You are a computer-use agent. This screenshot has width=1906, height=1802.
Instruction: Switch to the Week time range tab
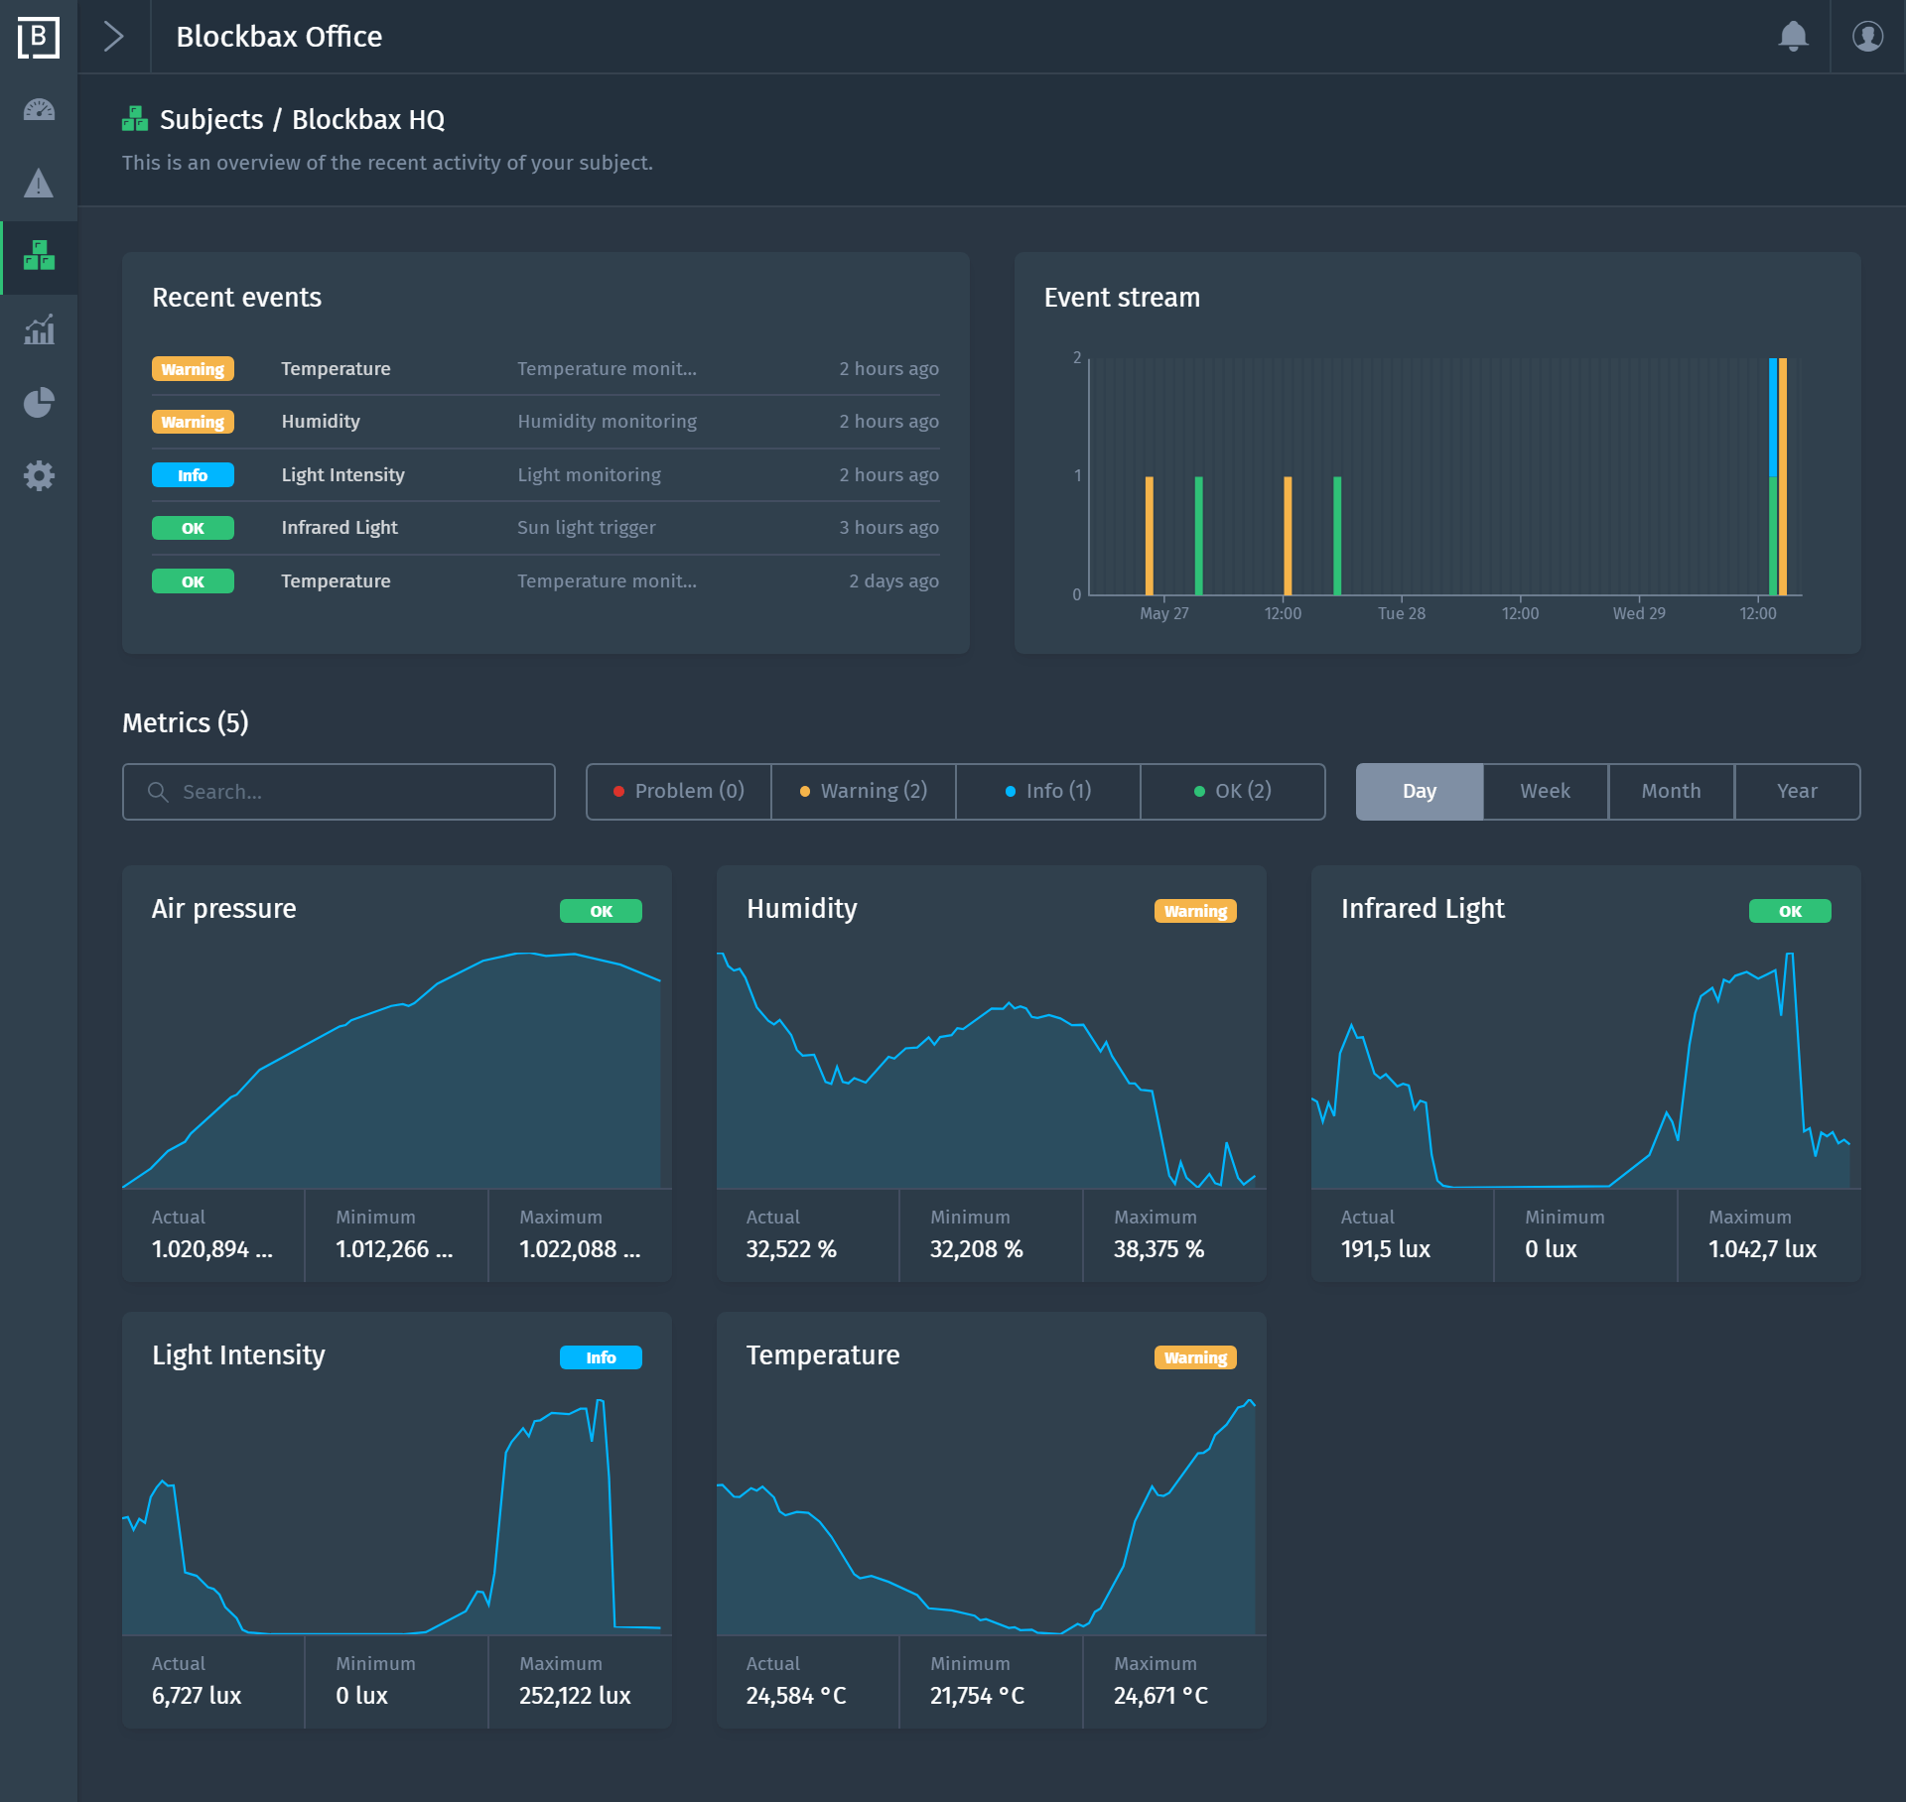[x=1544, y=791]
